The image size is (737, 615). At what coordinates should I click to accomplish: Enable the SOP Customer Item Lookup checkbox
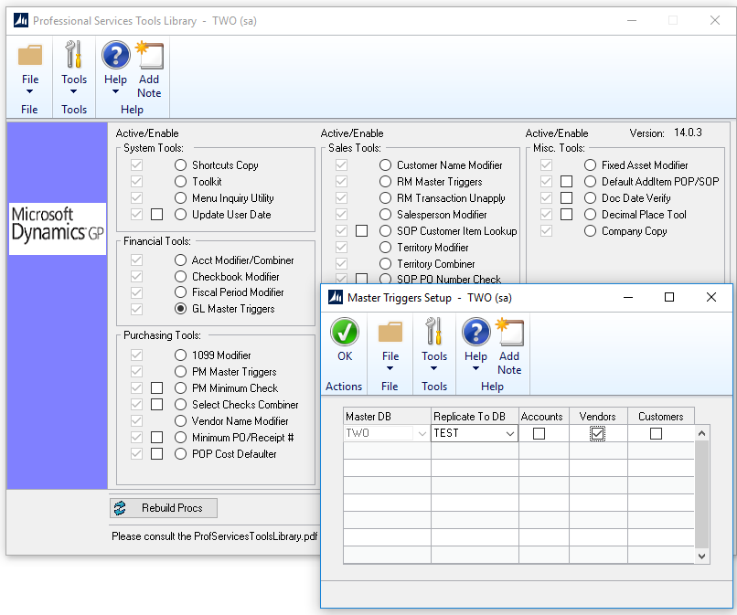[x=362, y=230]
